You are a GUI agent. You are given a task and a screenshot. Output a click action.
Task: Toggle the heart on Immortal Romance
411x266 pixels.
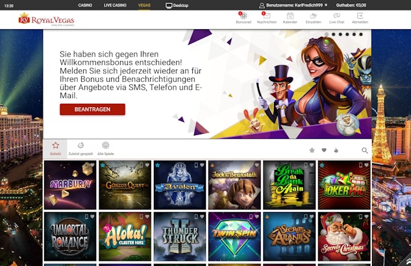[92, 217]
